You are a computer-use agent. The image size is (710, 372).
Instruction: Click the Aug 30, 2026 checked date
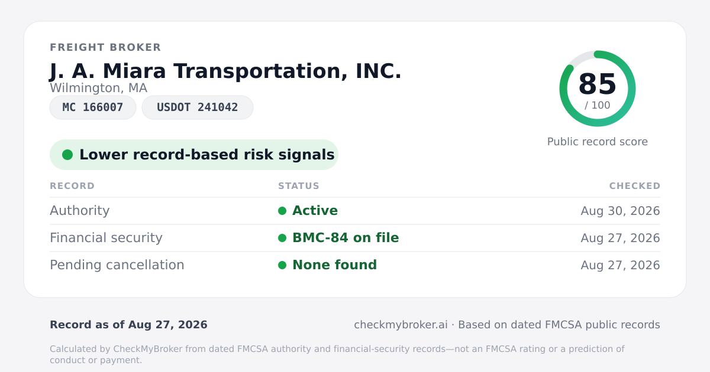(621, 211)
